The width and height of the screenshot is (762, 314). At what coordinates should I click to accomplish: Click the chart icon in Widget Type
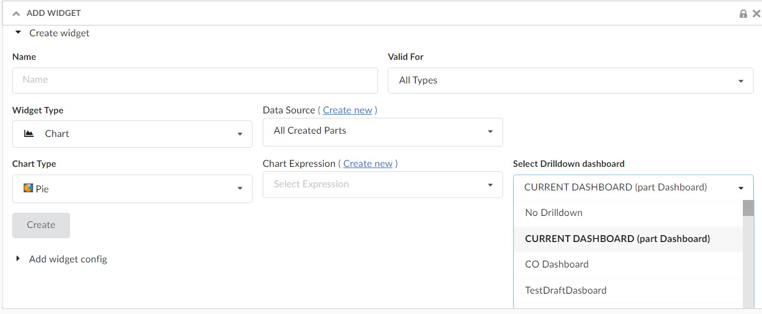(x=29, y=134)
